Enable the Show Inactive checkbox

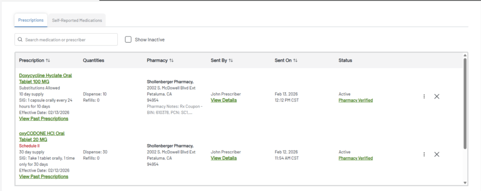(x=128, y=40)
